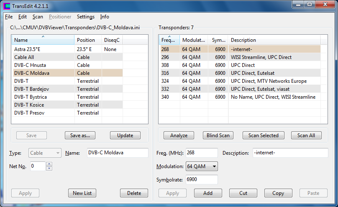Open the Modulation dropdown showing 64 QAM
The width and height of the screenshot is (338, 207).
(202, 166)
